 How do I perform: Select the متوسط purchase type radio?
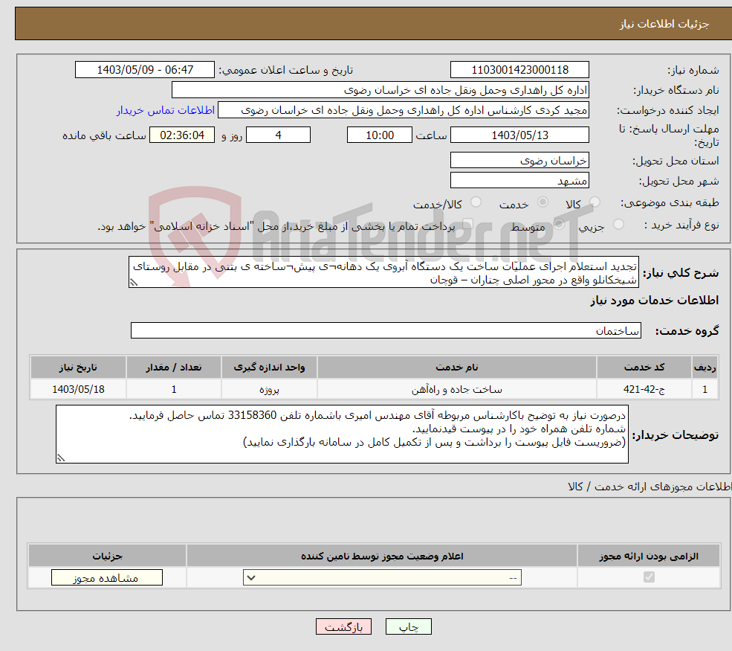[559, 225]
